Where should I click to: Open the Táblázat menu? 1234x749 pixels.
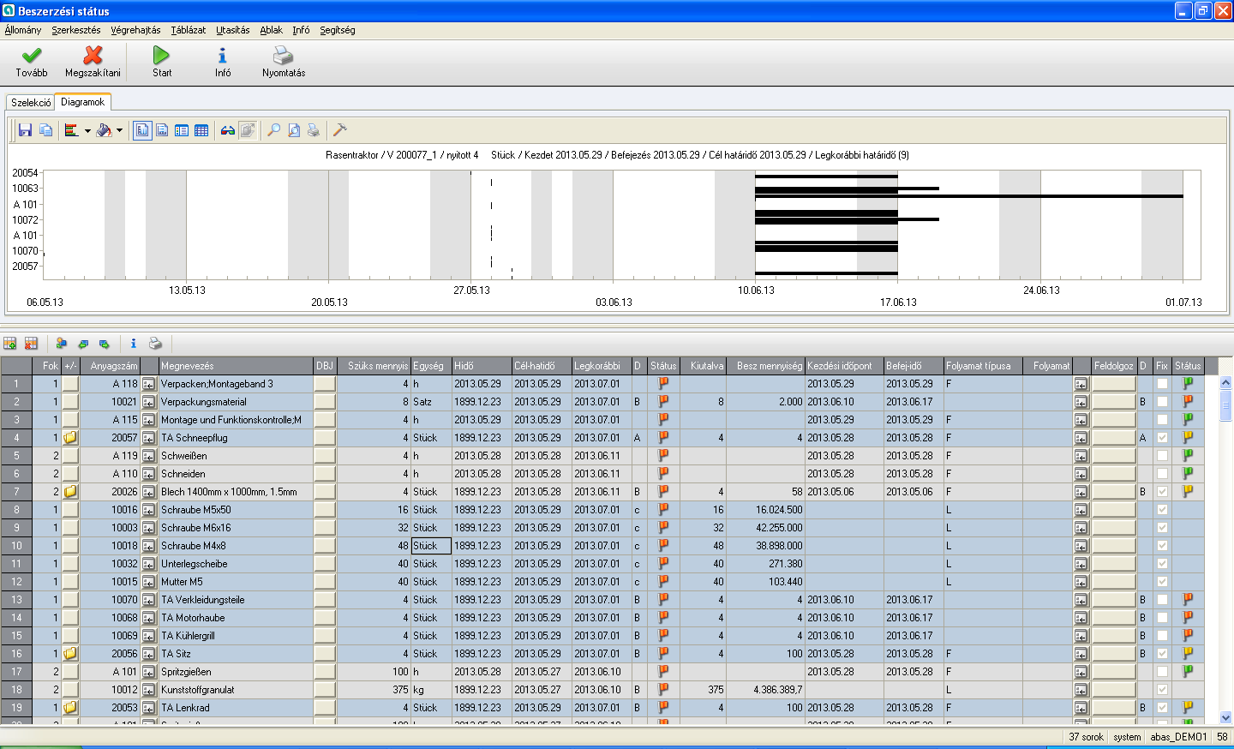[188, 30]
